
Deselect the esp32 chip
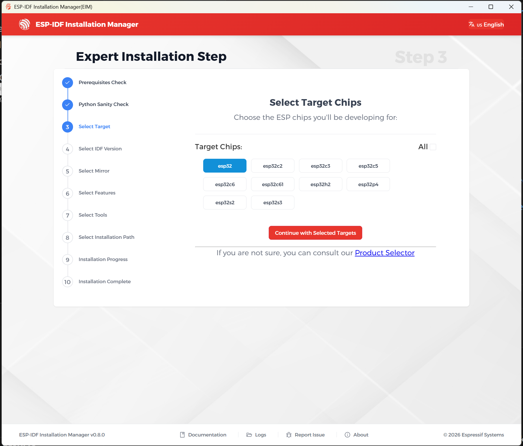pyautogui.click(x=225, y=166)
